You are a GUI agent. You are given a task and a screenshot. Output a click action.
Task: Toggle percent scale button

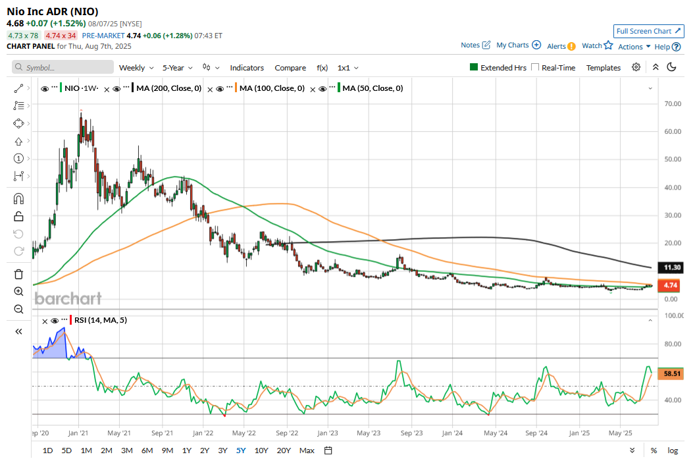(653, 451)
